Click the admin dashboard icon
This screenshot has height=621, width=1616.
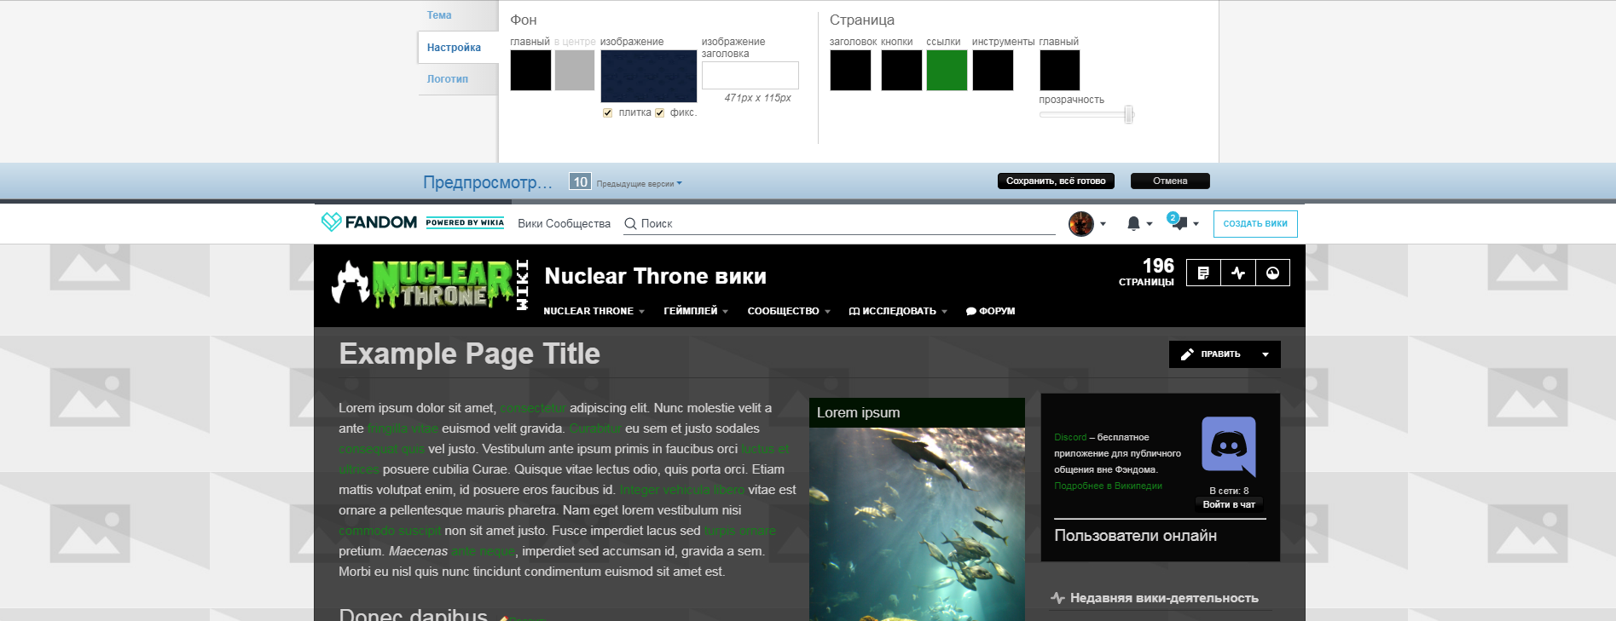1272,273
